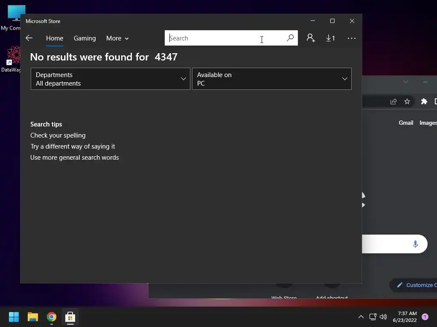Expand the More menu
Viewport: 437px width, 327px height.
[117, 38]
